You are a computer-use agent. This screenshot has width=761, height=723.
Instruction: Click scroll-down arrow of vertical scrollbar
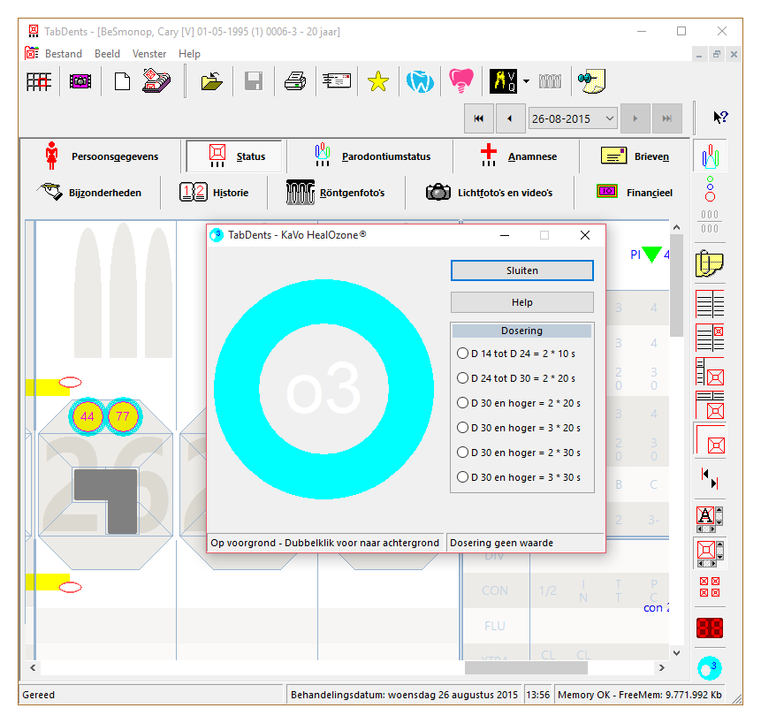676,653
